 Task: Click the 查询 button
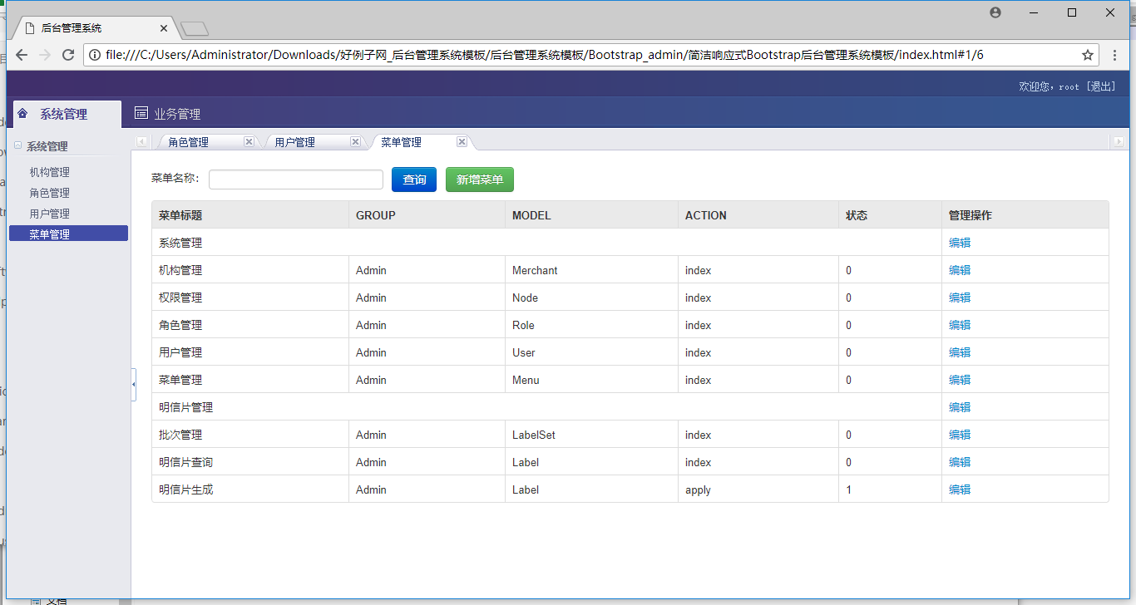[414, 180]
